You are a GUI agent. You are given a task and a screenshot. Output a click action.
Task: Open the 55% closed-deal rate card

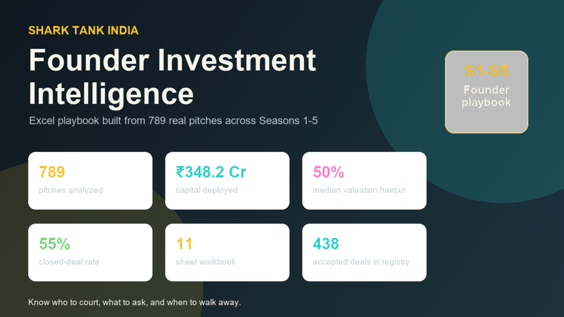click(x=90, y=252)
